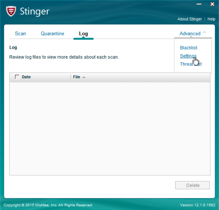Screen dimensions: 219x210
Task: Sort the log by the File column header
Action: click(77, 77)
